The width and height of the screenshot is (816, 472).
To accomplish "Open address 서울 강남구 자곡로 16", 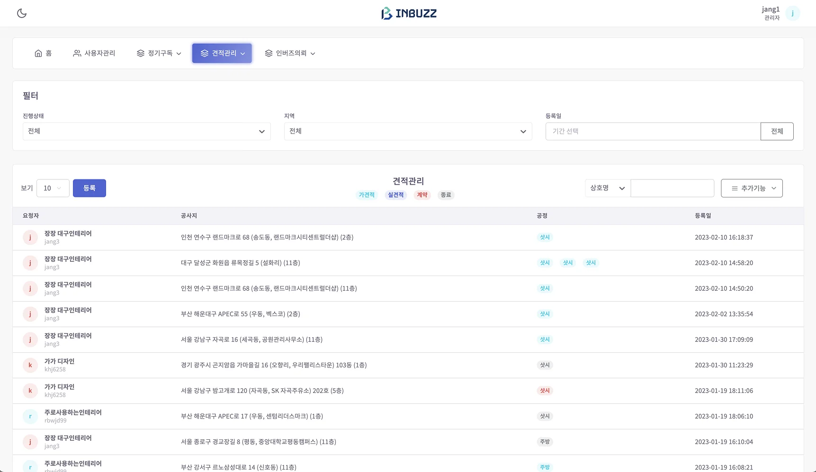I will point(251,339).
